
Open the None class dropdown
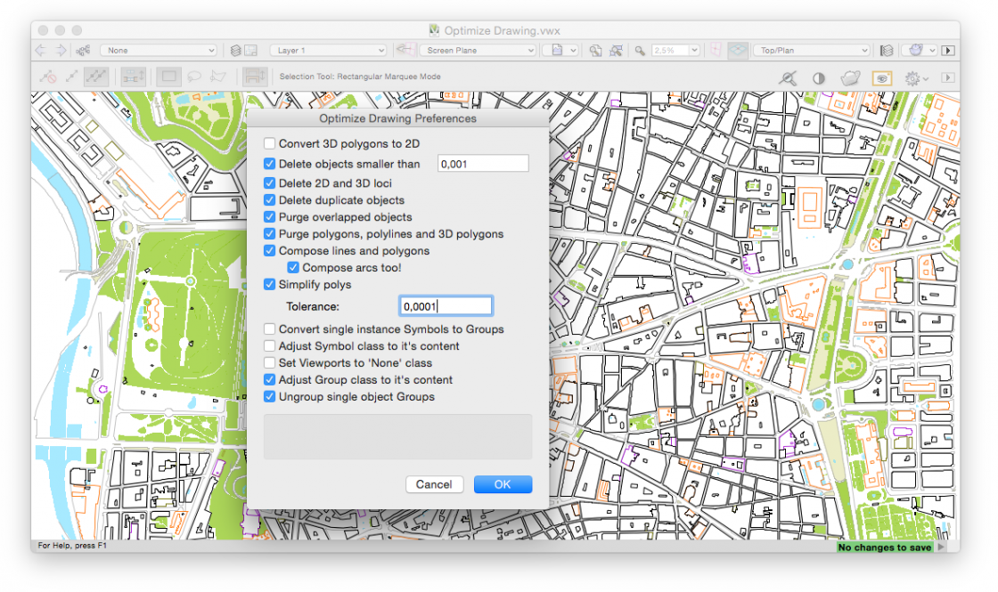(159, 51)
